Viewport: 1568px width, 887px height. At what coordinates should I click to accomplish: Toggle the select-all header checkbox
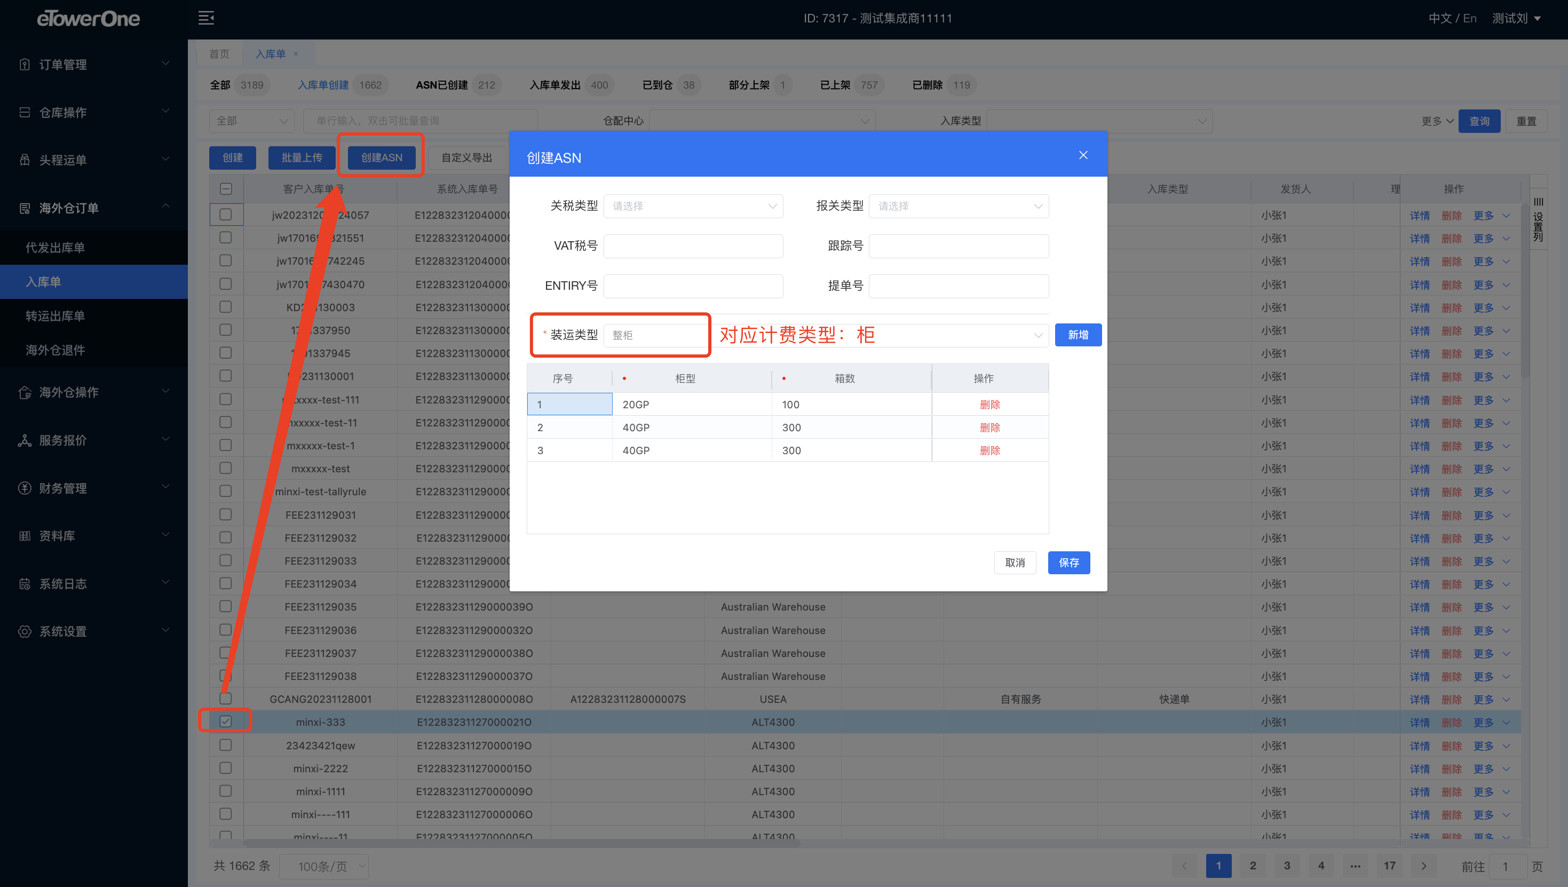[225, 189]
